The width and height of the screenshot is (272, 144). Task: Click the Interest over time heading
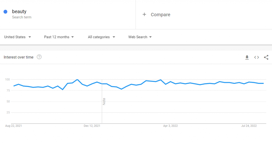[x=19, y=57]
